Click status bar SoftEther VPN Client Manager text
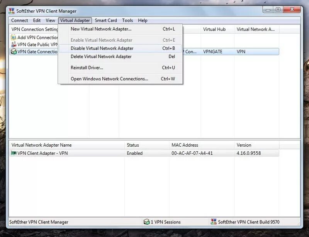 (x=39, y=222)
